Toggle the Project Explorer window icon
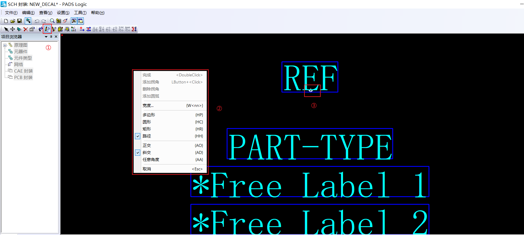 (x=80, y=21)
